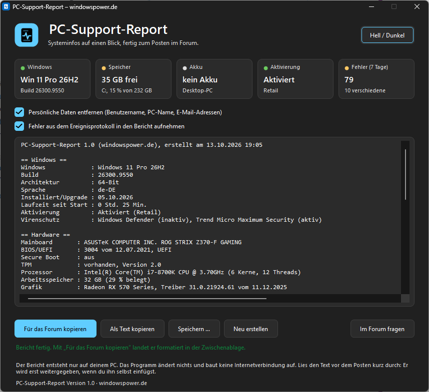Click the grey status dot beside Akku
Viewport: 429px width, 392px height.
[x=184, y=68]
